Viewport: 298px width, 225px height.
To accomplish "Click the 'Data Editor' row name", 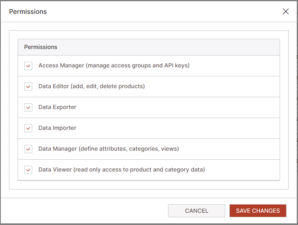I will (54, 86).
